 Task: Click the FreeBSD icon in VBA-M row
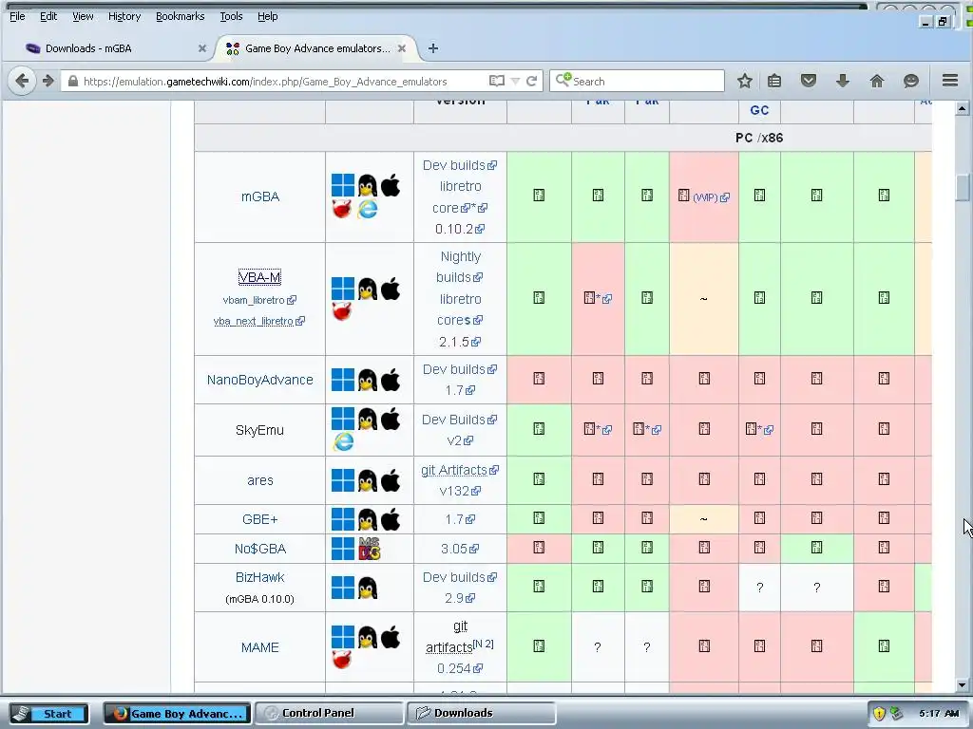(342, 310)
